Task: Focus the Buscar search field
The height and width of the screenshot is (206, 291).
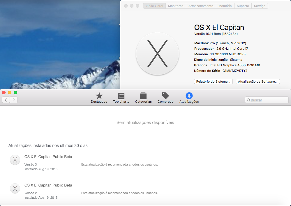Action: tap(267, 100)
